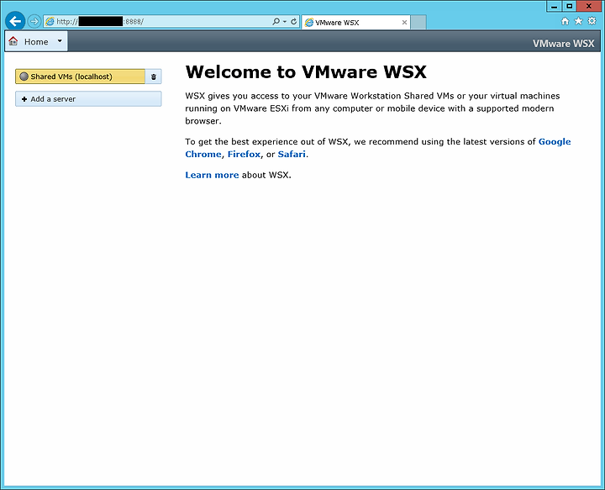This screenshot has height=490, width=605.
Task: Open the browser tools gear icon
Action: point(592,21)
